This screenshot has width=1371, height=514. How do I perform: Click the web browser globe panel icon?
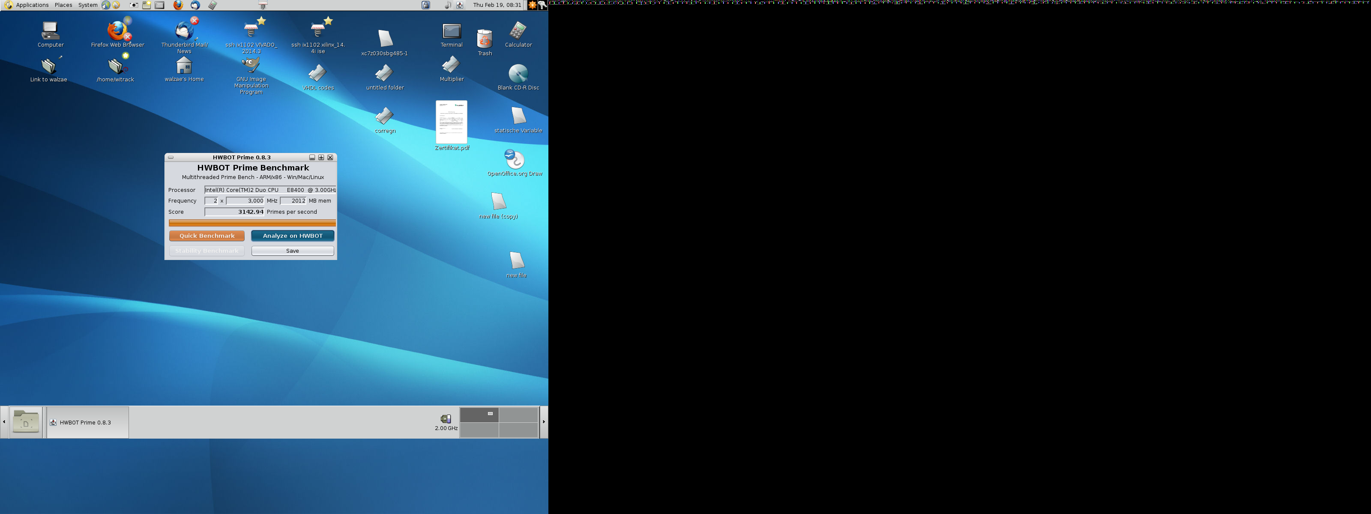point(106,5)
